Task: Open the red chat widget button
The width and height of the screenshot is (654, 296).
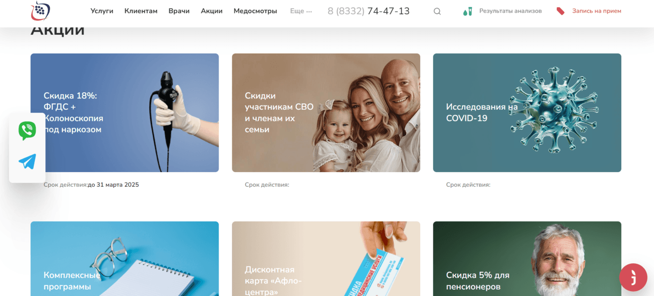Action: coord(633,277)
